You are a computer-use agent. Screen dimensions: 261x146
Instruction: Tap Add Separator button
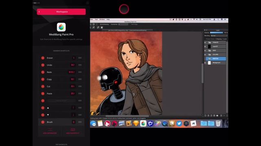point(50,131)
